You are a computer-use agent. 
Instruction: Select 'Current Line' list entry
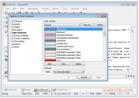(74, 44)
